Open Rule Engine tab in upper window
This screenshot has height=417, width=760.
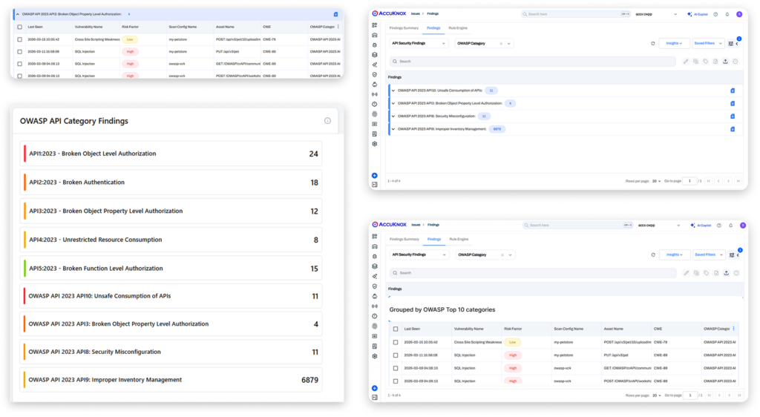pyautogui.click(x=458, y=28)
